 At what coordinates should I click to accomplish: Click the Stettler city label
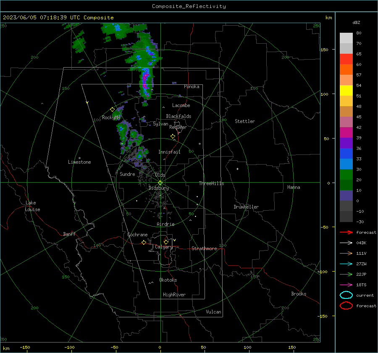[x=245, y=121]
